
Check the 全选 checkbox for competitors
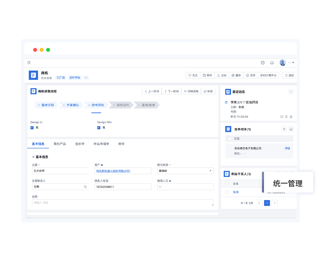pos(230,139)
